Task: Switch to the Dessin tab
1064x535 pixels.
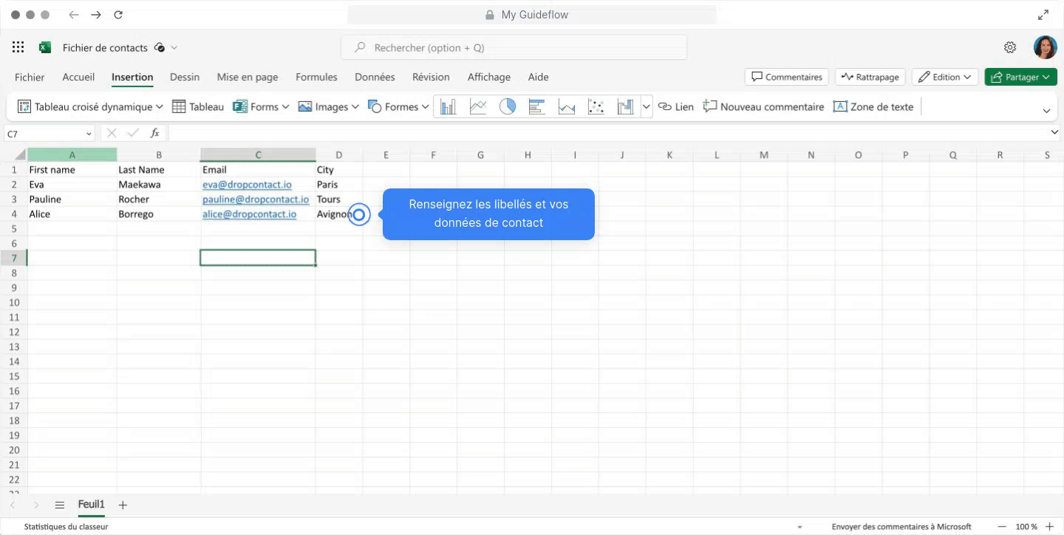Action: click(185, 77)
